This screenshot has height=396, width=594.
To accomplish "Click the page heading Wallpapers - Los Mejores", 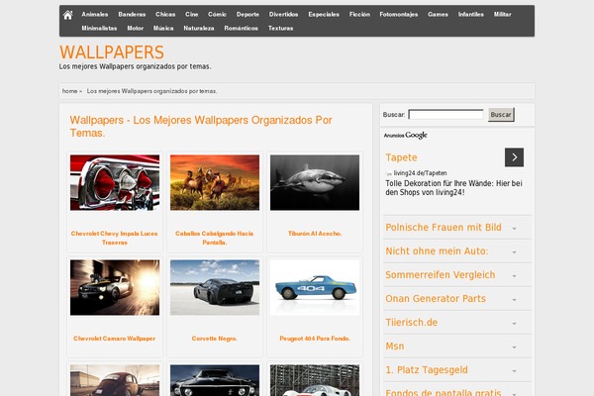I will (x=201, y=126).
